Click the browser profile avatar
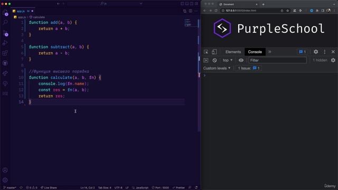Screen dimensions: 338x190 pos(328,11)
